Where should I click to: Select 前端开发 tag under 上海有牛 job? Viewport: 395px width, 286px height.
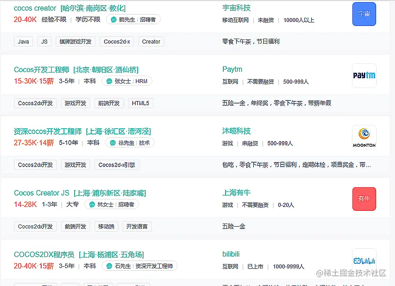click(75, 227)
